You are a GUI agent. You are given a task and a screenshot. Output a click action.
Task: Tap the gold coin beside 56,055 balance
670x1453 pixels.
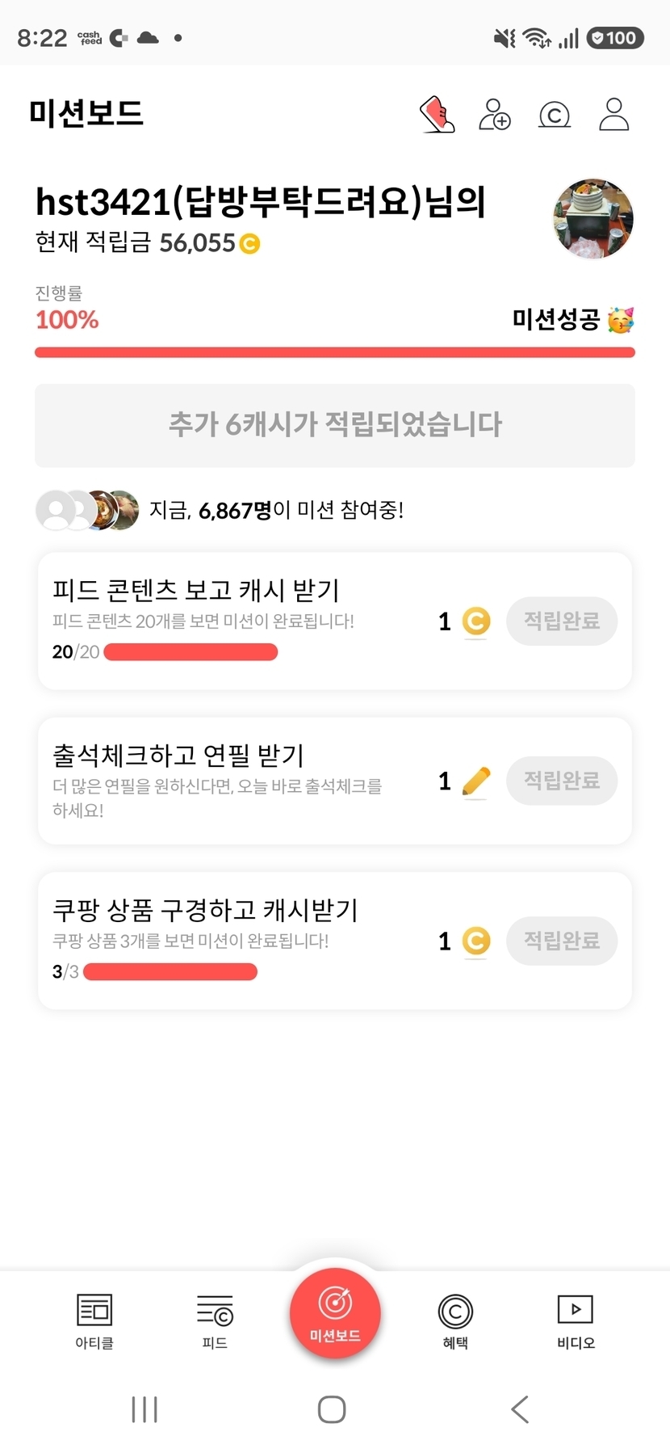pyautogui.click(x=250, y=243)
